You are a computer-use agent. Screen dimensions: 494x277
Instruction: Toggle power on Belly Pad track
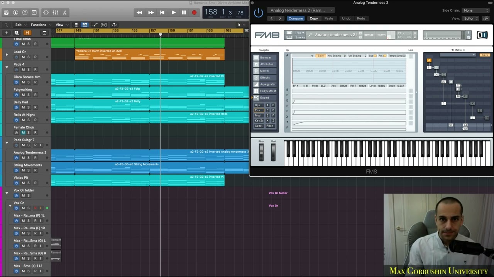click(16, 107)
